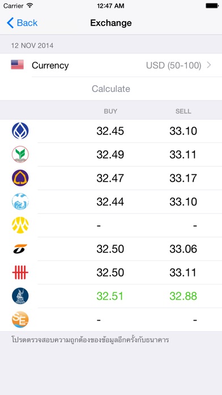Go Back using the navigation button
Screen dimensions: 222x395
[22, 23]
